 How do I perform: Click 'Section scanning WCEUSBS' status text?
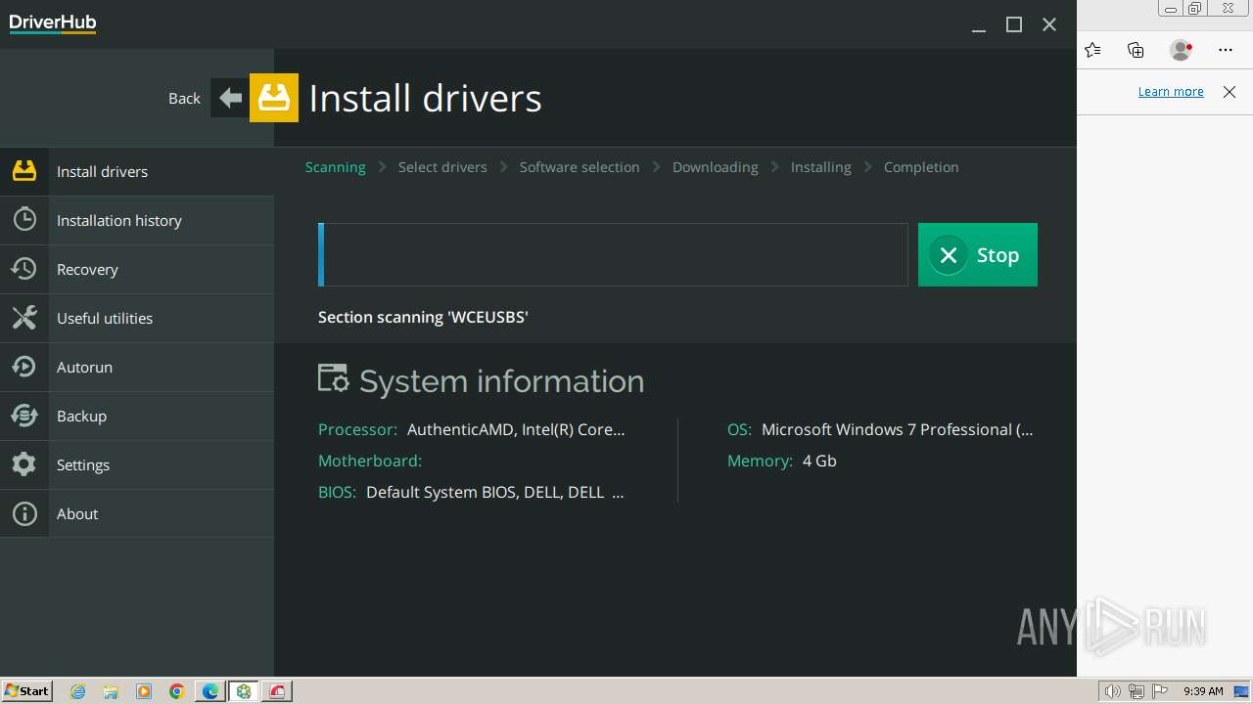pos(423,317)
